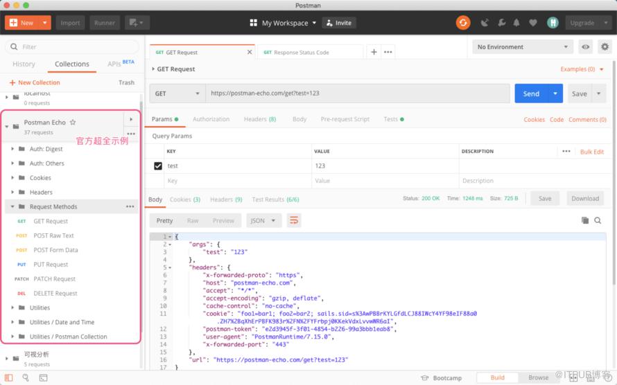Screen dimensions: 617x385
Task: Expand the Auth: Digest folder
Action: pos(12,149)
